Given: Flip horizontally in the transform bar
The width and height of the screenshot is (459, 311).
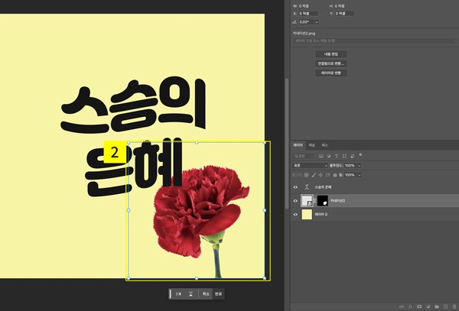Looking at the screenshot, I should (x=178, y=294).
